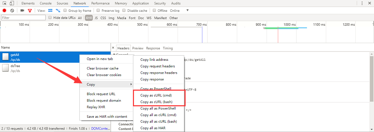Click the red record network log icon
374x132 pixels.
pos(4,11)
